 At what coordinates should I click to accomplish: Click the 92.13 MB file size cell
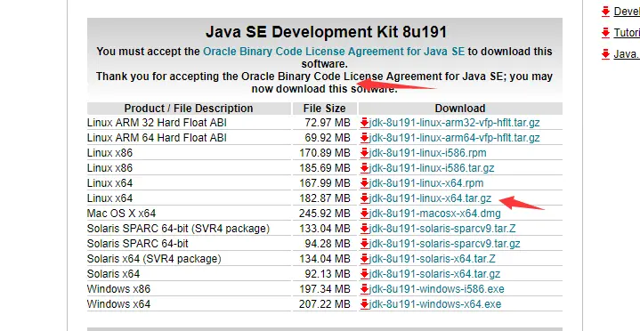328,274
